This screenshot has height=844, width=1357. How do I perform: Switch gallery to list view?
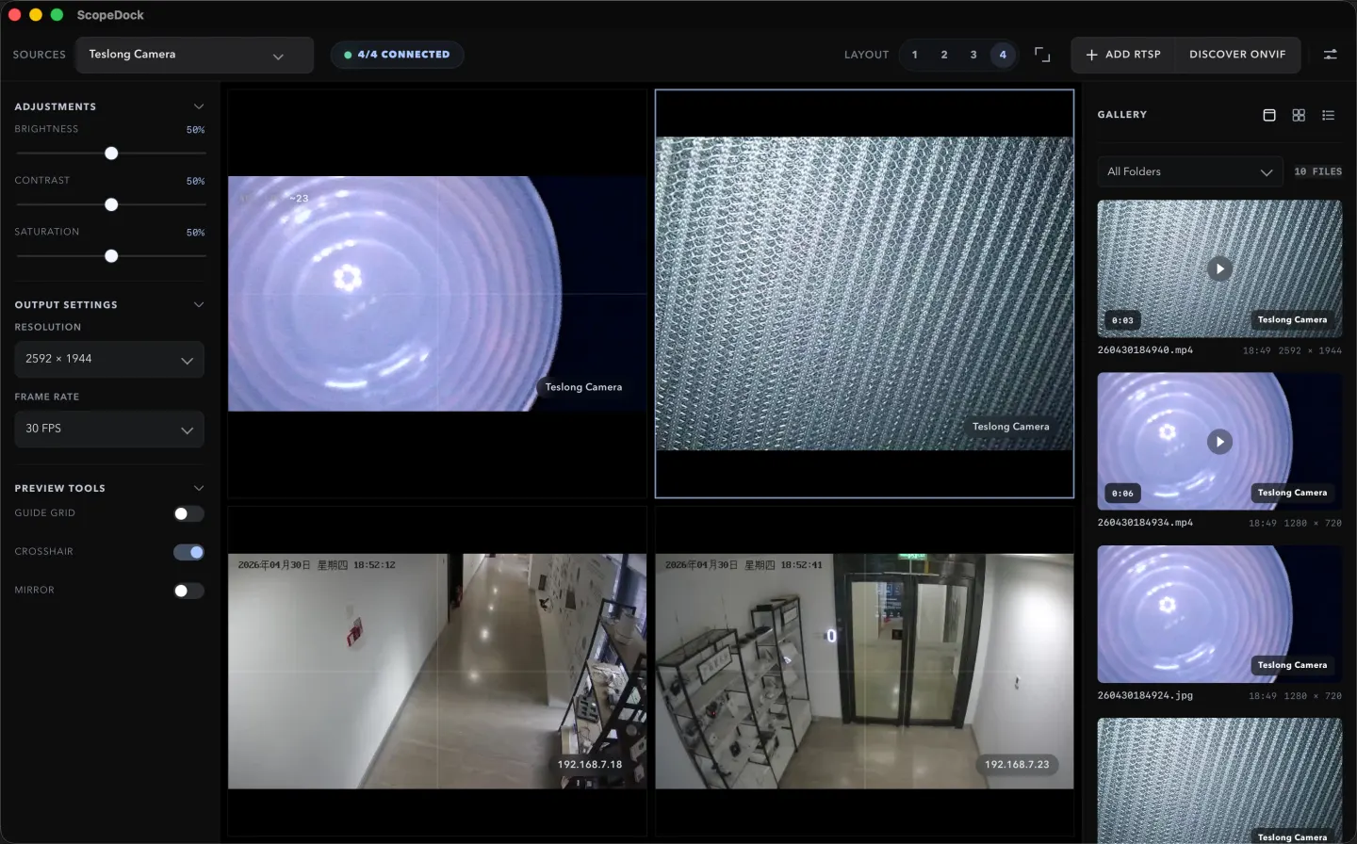pyautogui.click(x=1329, y=115)
